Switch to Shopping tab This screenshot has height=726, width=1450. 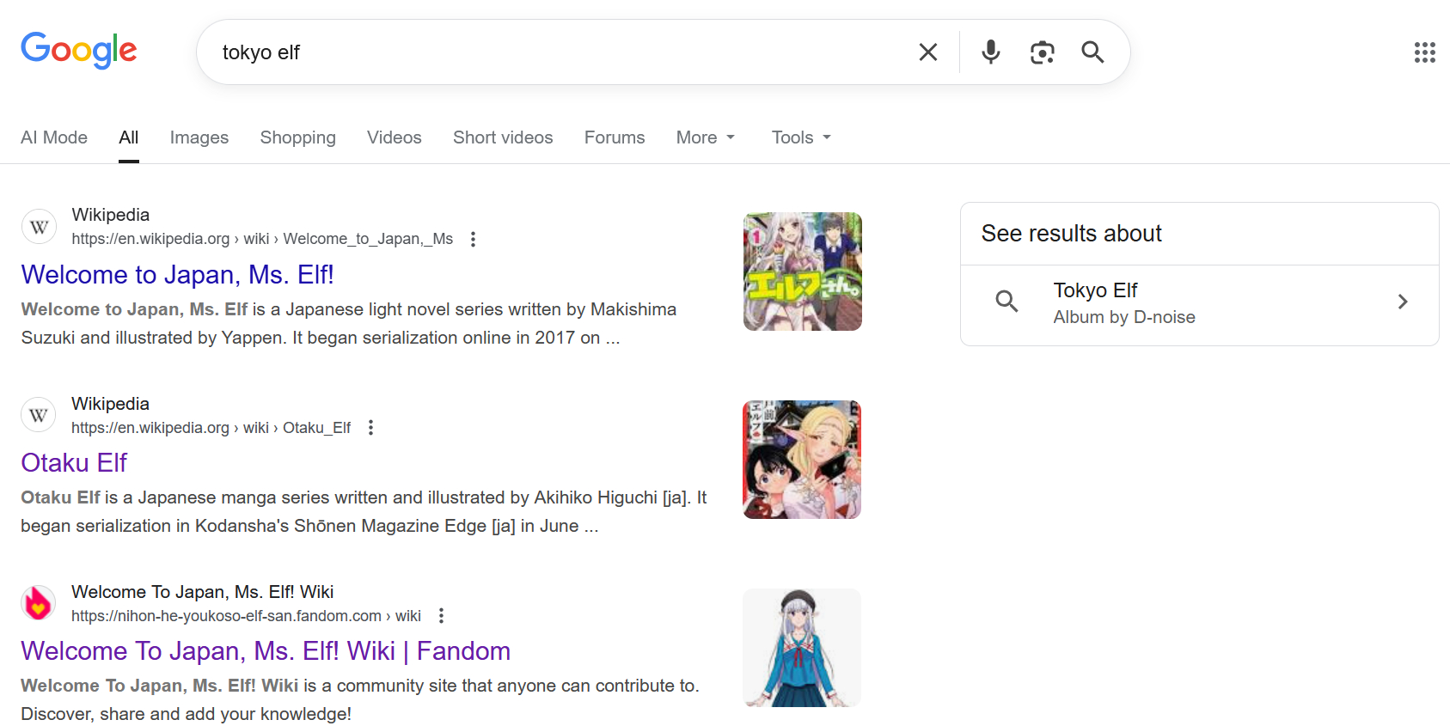click(298, 137)
